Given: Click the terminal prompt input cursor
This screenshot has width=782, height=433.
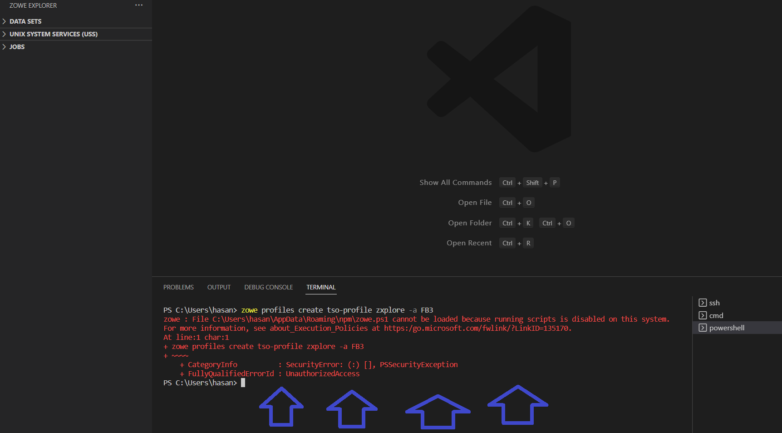Looking at the screenshot, I should pos(243,383).
